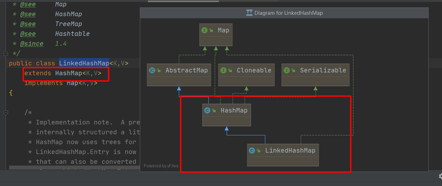This screenshot has height=186, width=442.
Task: Click 'TreeMap' reference in the Javadoc
Action: [69, 24]
